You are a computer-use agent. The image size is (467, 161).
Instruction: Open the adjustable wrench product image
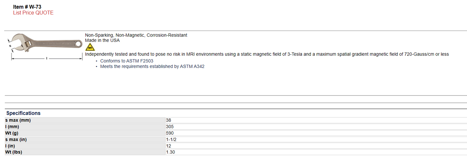click(45, 46)
